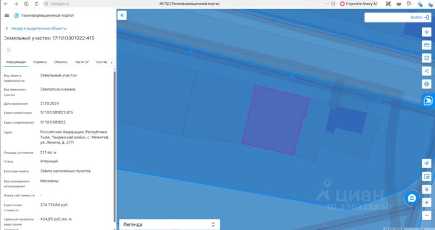Open the mini-map overview icon

coord(427,176)
